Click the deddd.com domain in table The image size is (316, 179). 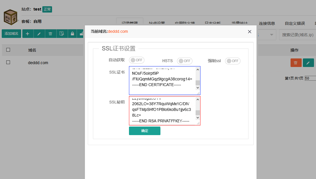click(38, 63)
